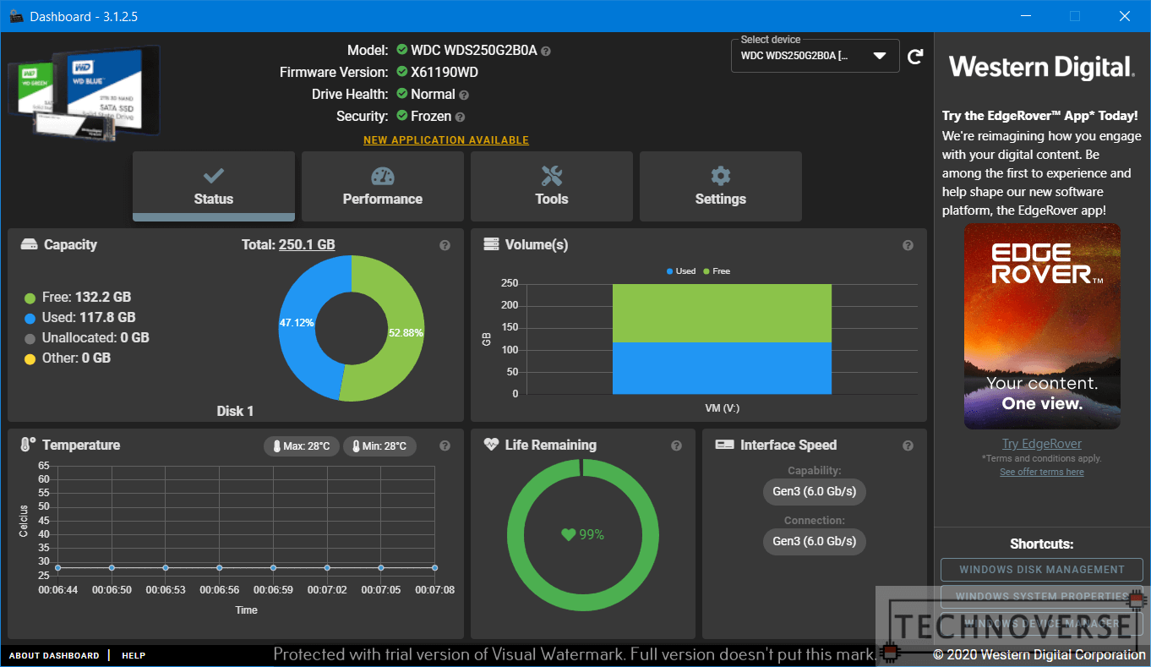
Task: Click the Total 250.1 GB link
Action: [307, 244]
